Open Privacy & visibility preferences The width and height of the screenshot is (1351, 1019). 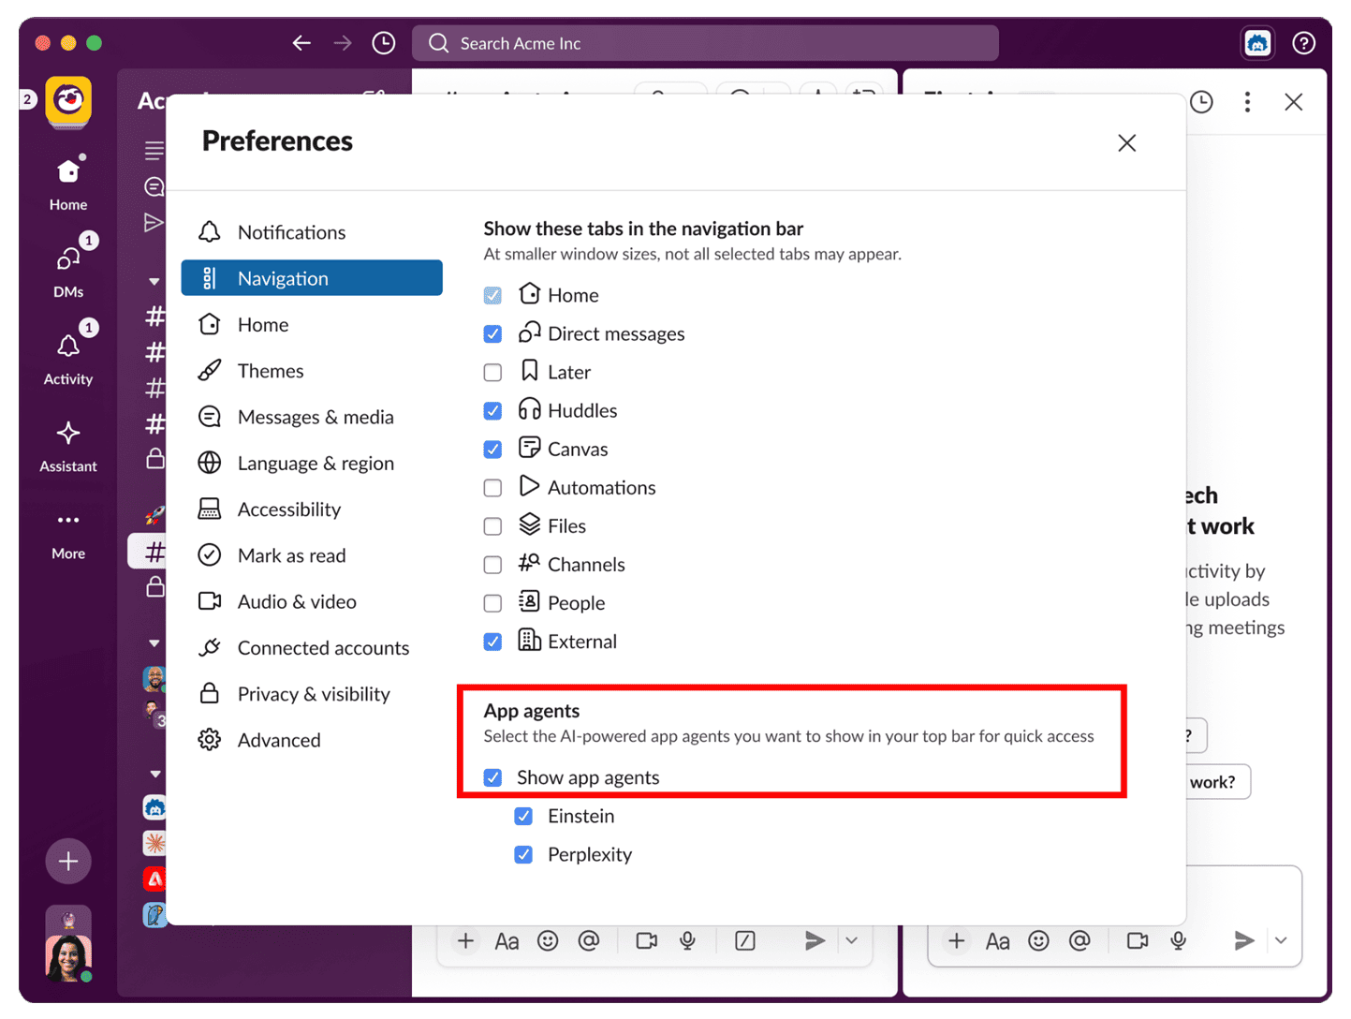coord(312,694)
